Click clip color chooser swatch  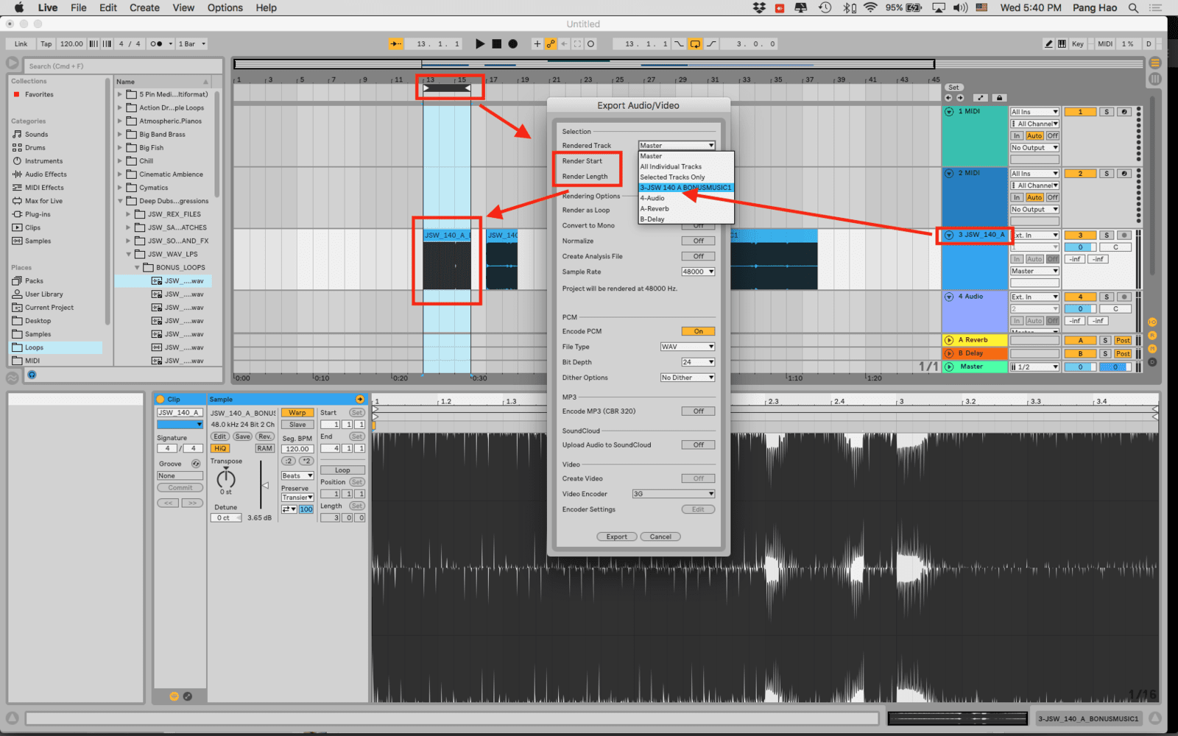click(x=180, y=425)
